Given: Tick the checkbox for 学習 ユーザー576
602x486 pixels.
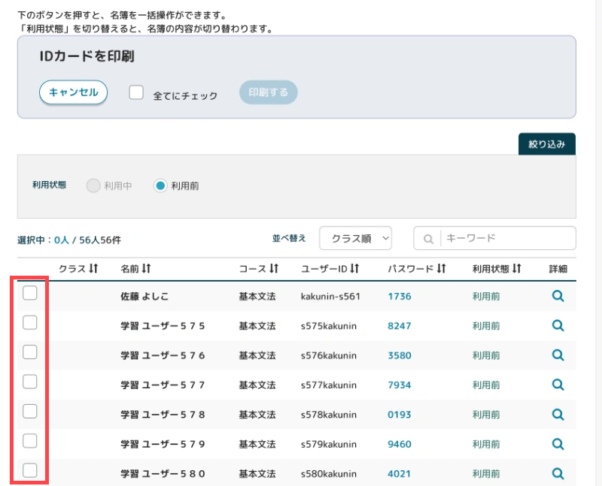Looking at the screenshot, I should 30,352.
